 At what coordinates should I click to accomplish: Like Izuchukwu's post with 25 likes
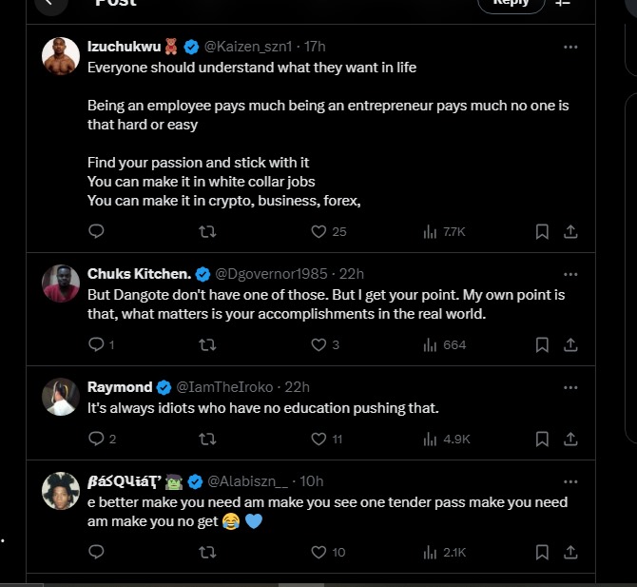pos(319,231)
